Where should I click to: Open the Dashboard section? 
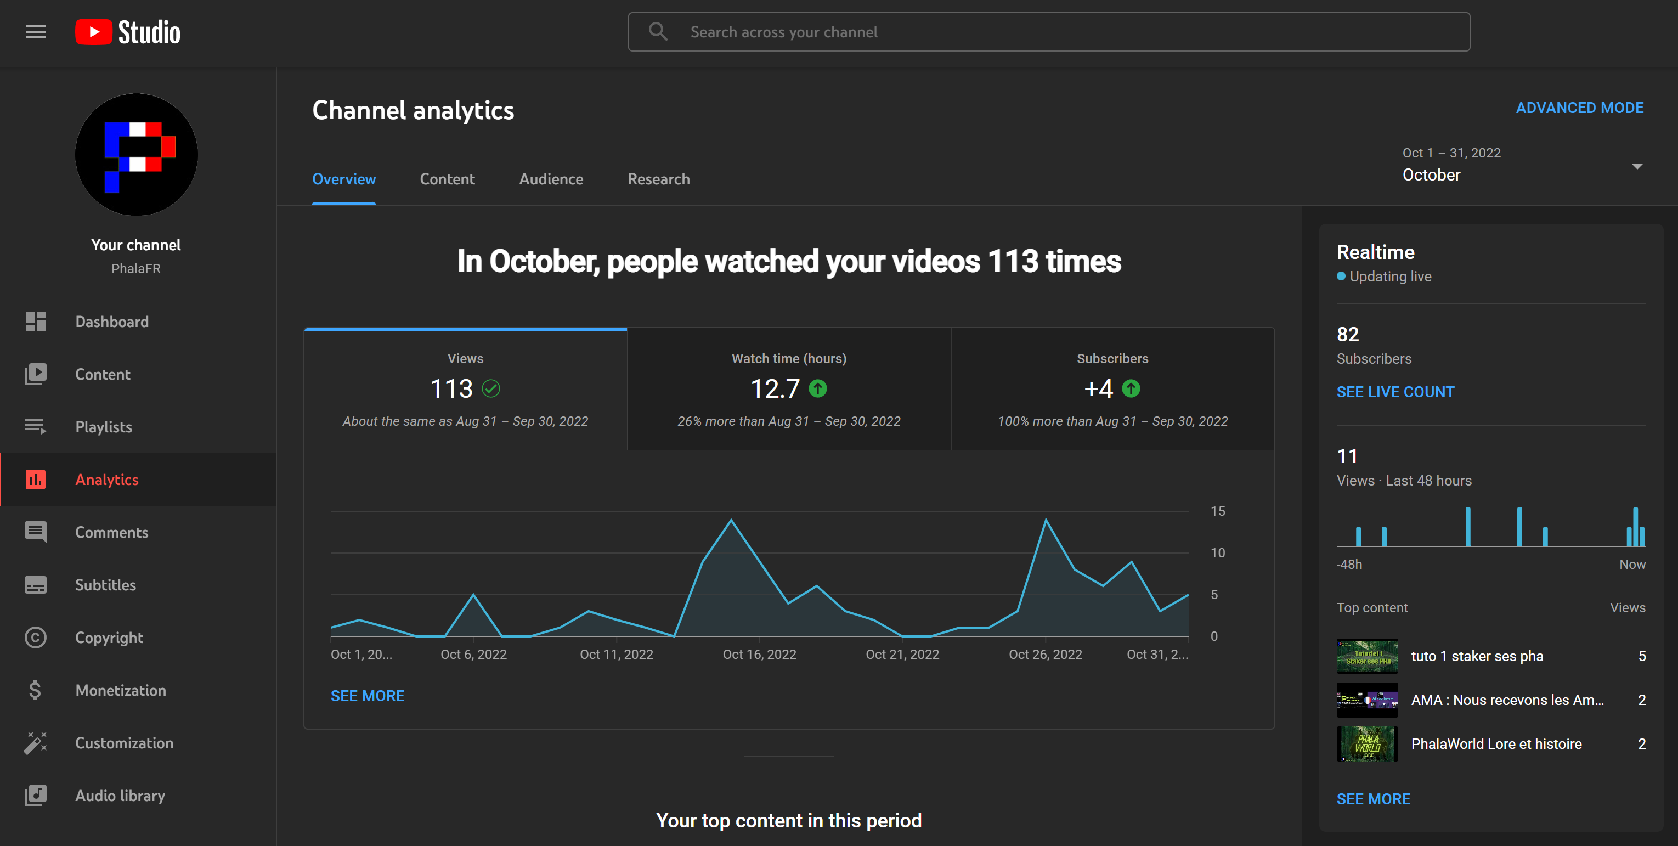pos(112,321)
